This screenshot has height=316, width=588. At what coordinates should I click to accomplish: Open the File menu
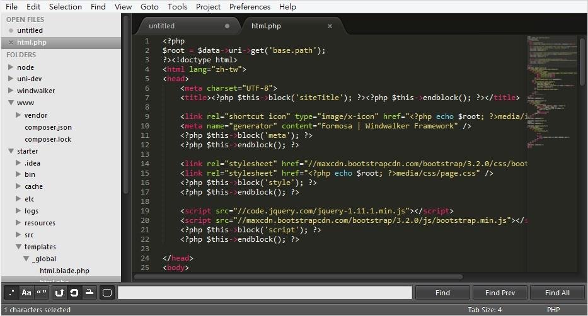(11, 6)
